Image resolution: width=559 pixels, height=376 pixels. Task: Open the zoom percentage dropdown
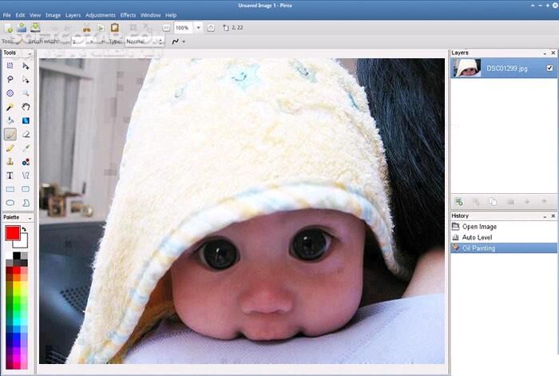(x=198, y=27)
